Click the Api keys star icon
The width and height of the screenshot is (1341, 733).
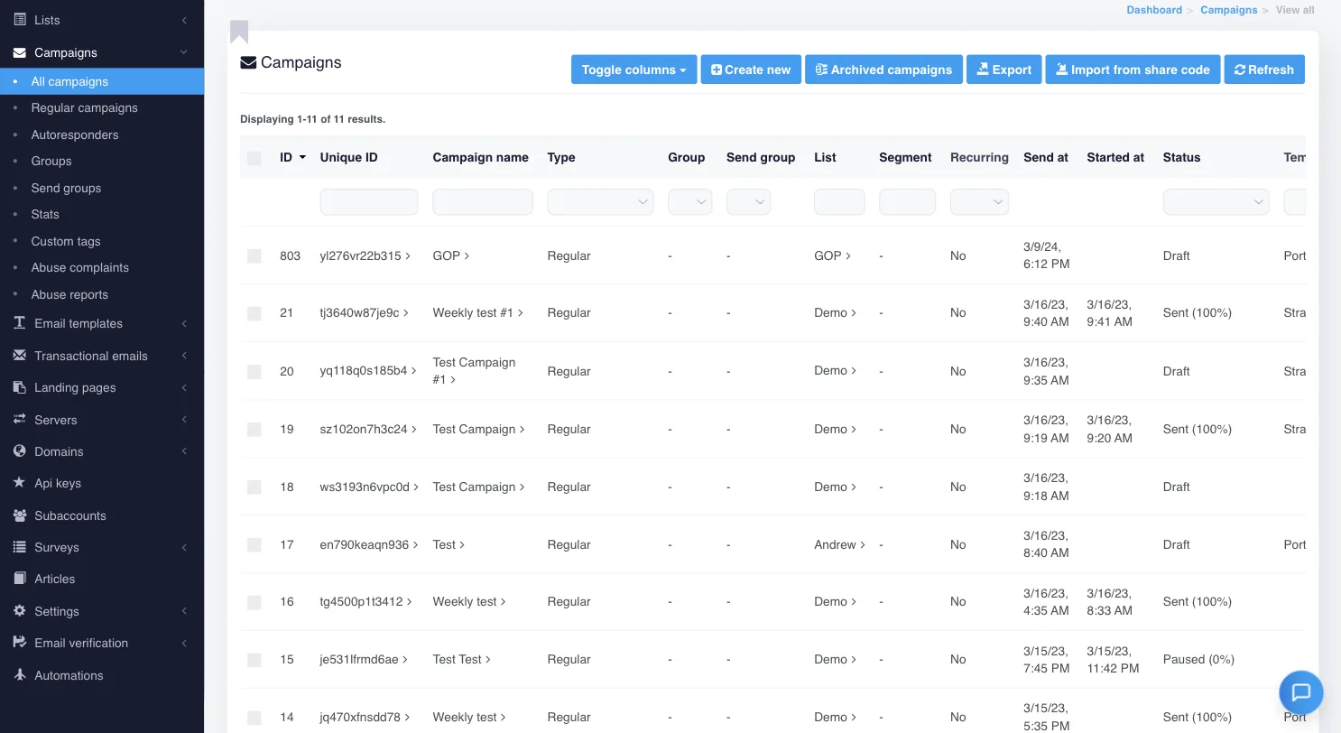[20, 483]
